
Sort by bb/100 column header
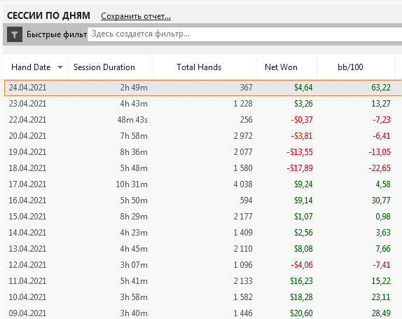[350, 67]
